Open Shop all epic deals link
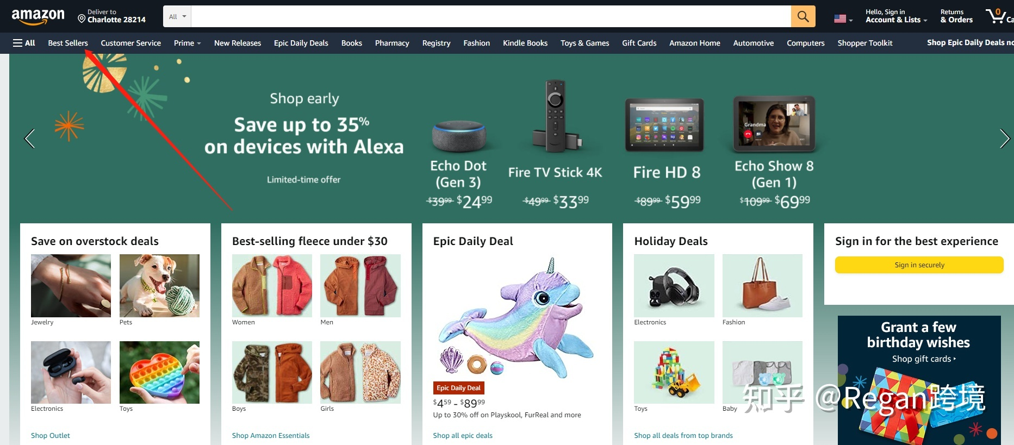 (463, 435)
